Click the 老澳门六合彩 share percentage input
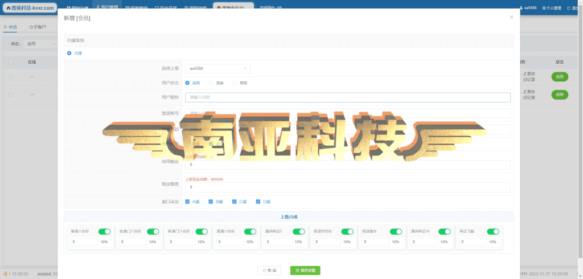 pos(133,242)
